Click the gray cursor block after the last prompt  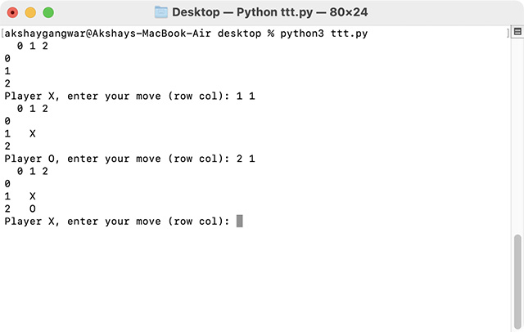pos(240,221)
